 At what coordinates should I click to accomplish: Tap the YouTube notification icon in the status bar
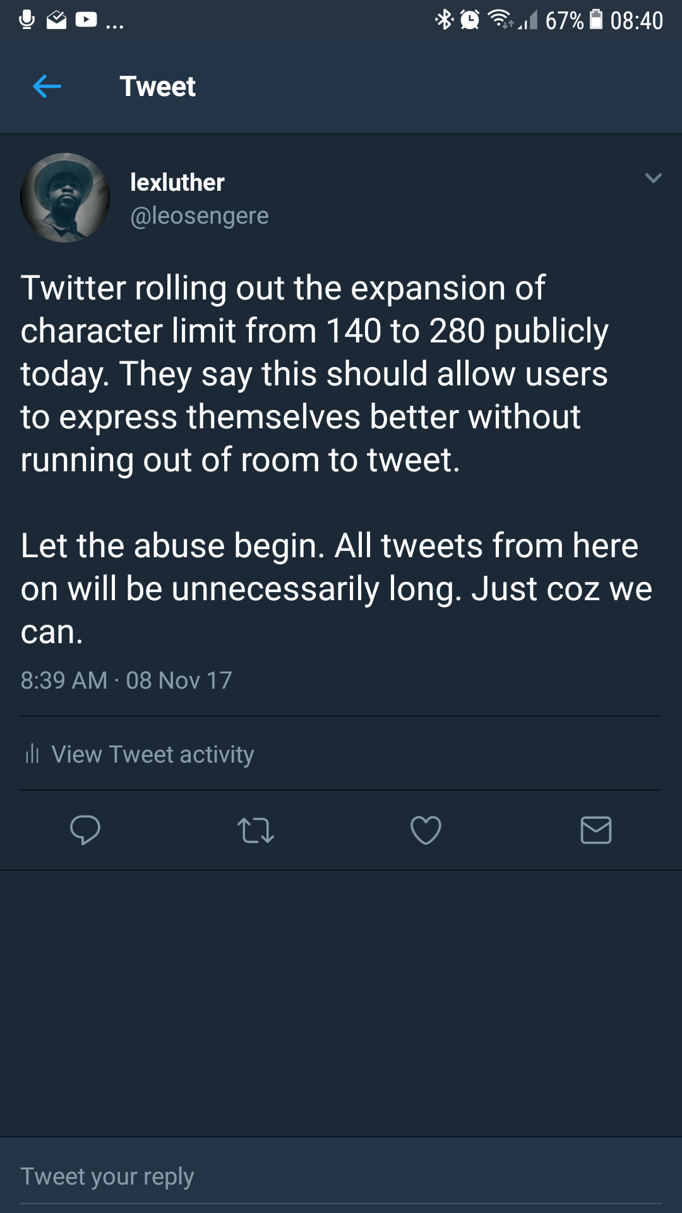click(85, 19)
